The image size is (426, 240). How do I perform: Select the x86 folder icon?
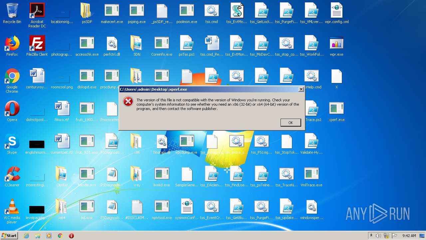click(137, 144)
